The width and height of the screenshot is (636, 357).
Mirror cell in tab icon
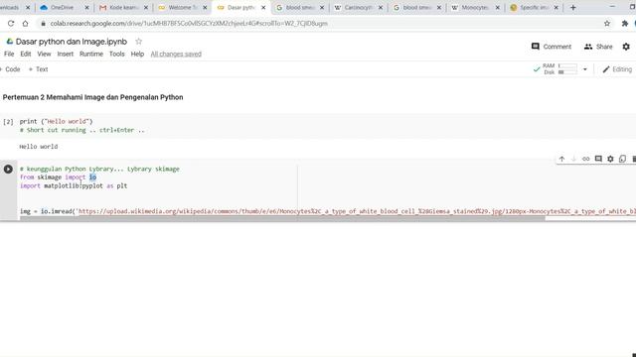(x=623, y=159)
